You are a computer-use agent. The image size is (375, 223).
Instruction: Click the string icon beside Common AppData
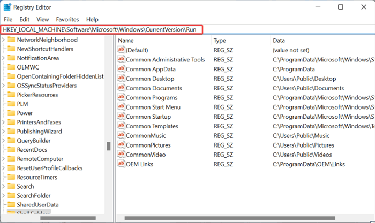click(x=121, y=69)
